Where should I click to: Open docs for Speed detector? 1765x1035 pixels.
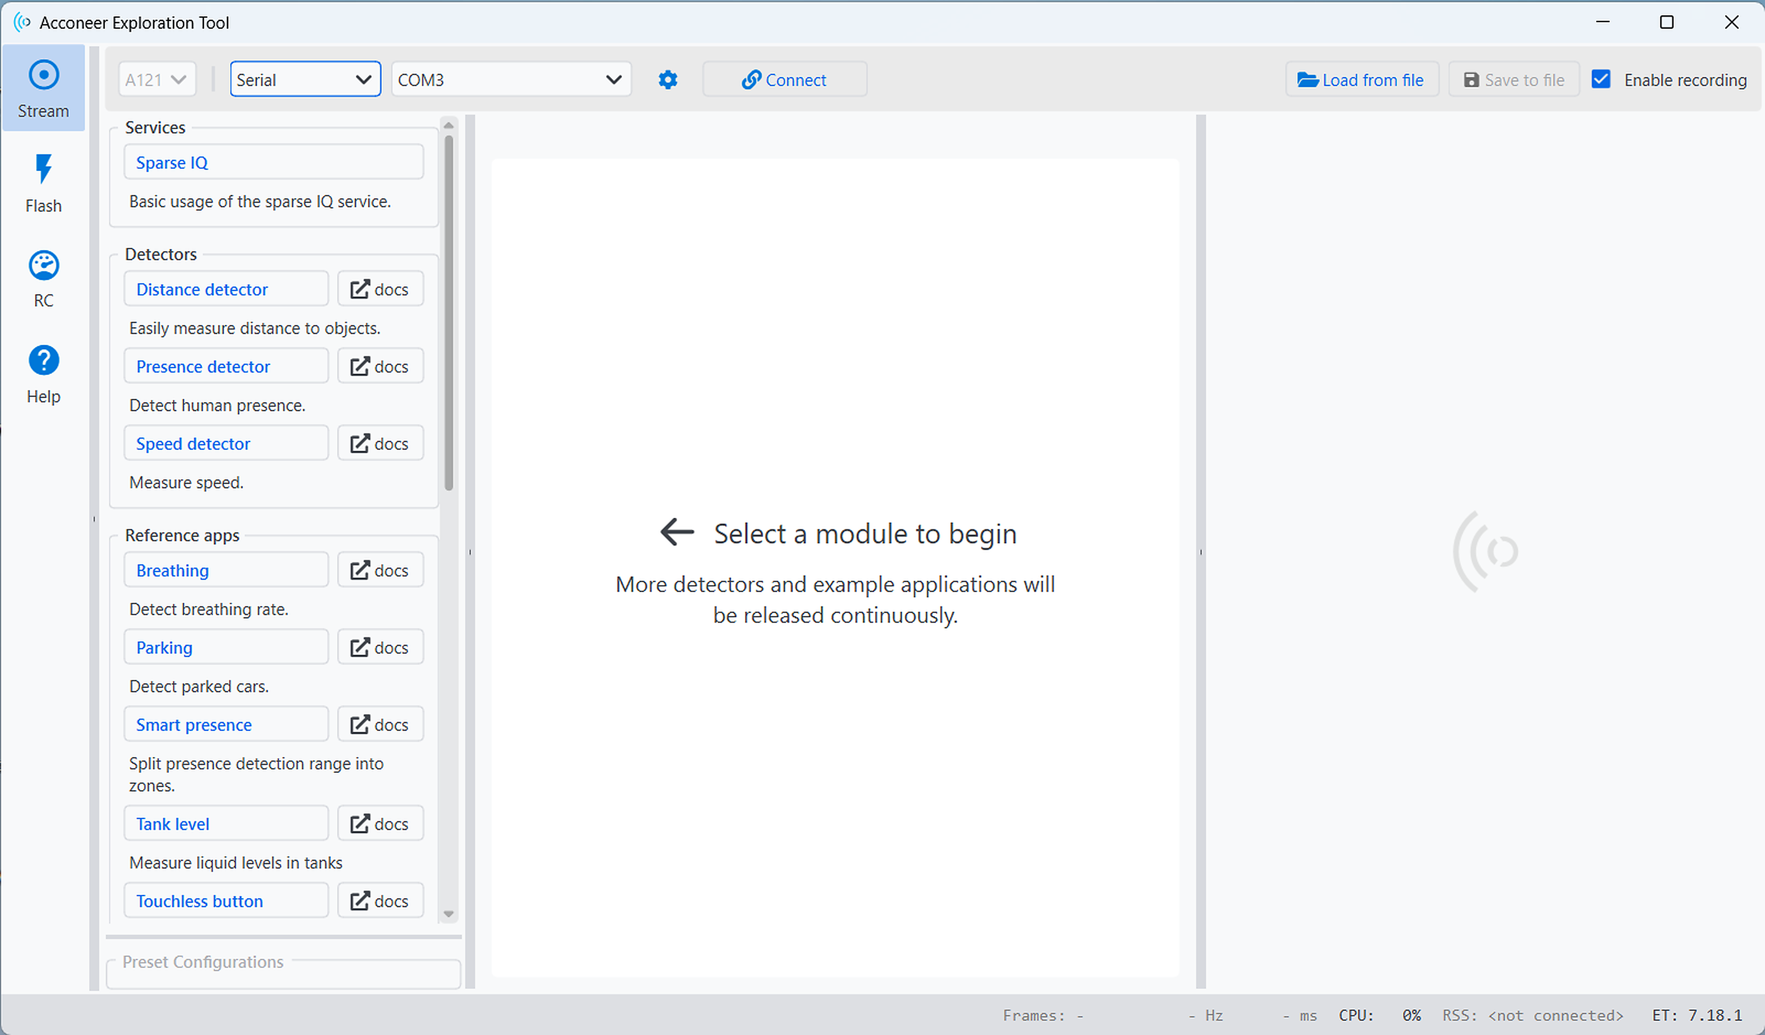[x=380, y=443]
